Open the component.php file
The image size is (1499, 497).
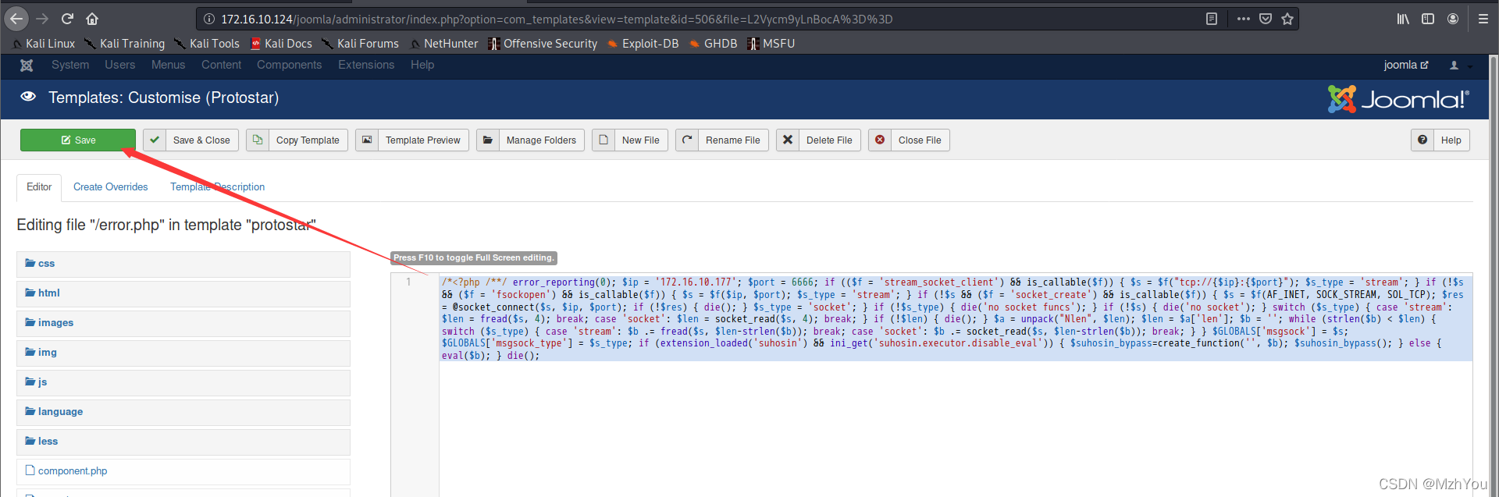183,471
